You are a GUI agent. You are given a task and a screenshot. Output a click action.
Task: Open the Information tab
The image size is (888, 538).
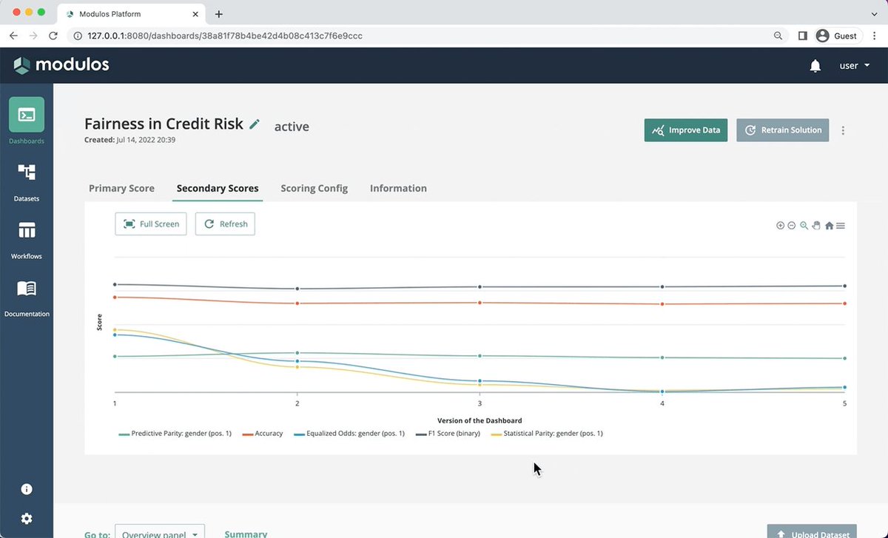[398, 188]
